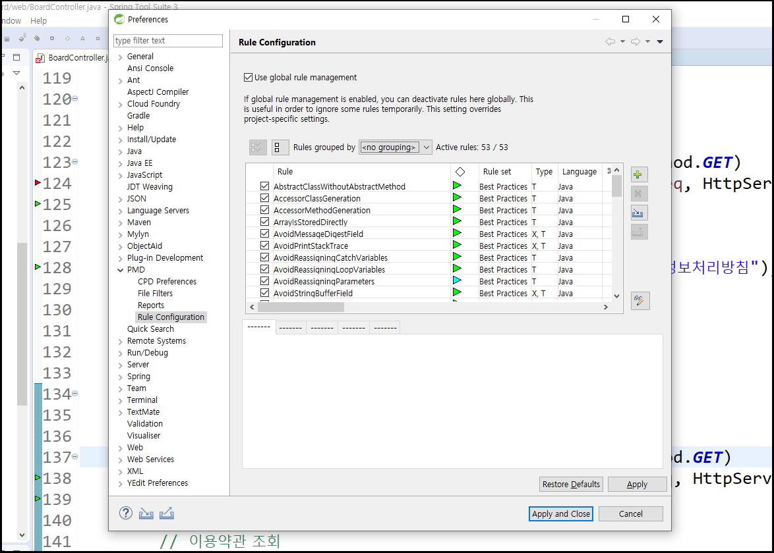This screenshot has height=553, width=774.
Task: Uncheck the AccessorClassGeneration rule
Action: coord(264,198)
